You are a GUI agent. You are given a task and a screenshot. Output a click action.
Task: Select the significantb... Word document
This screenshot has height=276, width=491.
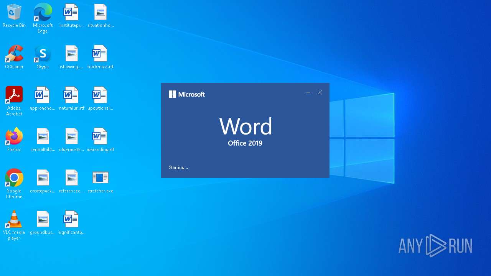71,223
